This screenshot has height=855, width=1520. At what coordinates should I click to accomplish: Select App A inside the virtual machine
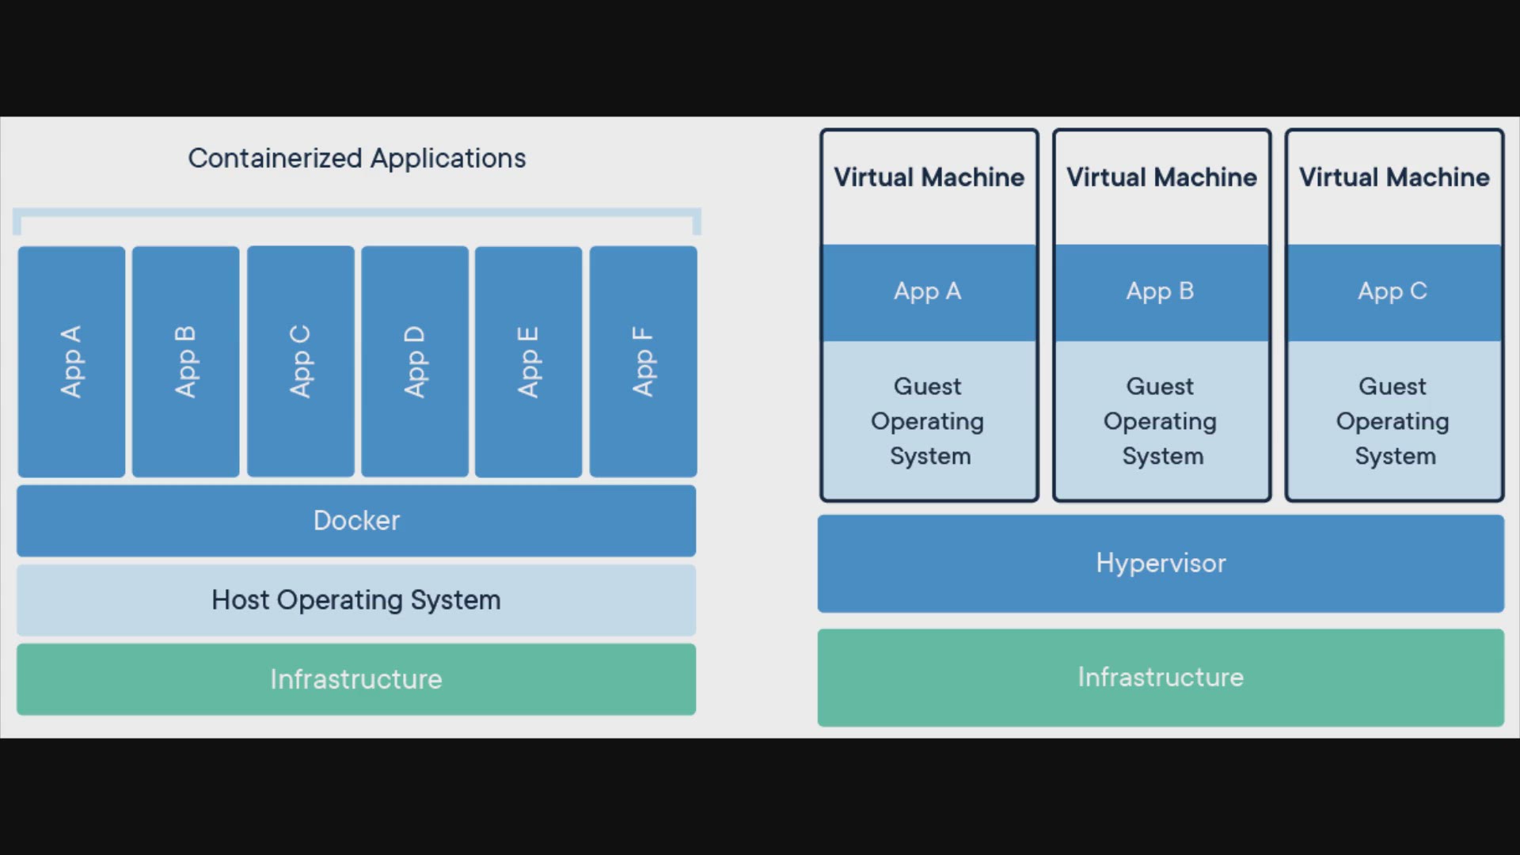[x=929, y=292]
